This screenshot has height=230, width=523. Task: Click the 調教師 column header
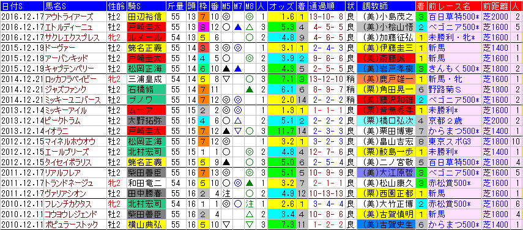pos(385,6)
